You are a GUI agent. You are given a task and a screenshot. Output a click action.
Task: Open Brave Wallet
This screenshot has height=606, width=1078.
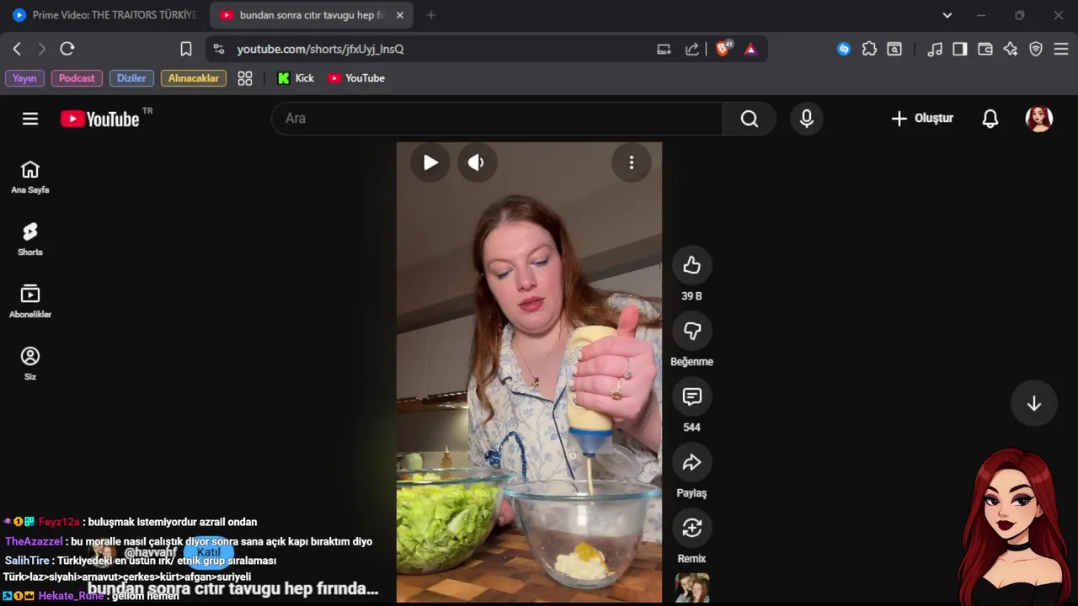tap(985, 49)
